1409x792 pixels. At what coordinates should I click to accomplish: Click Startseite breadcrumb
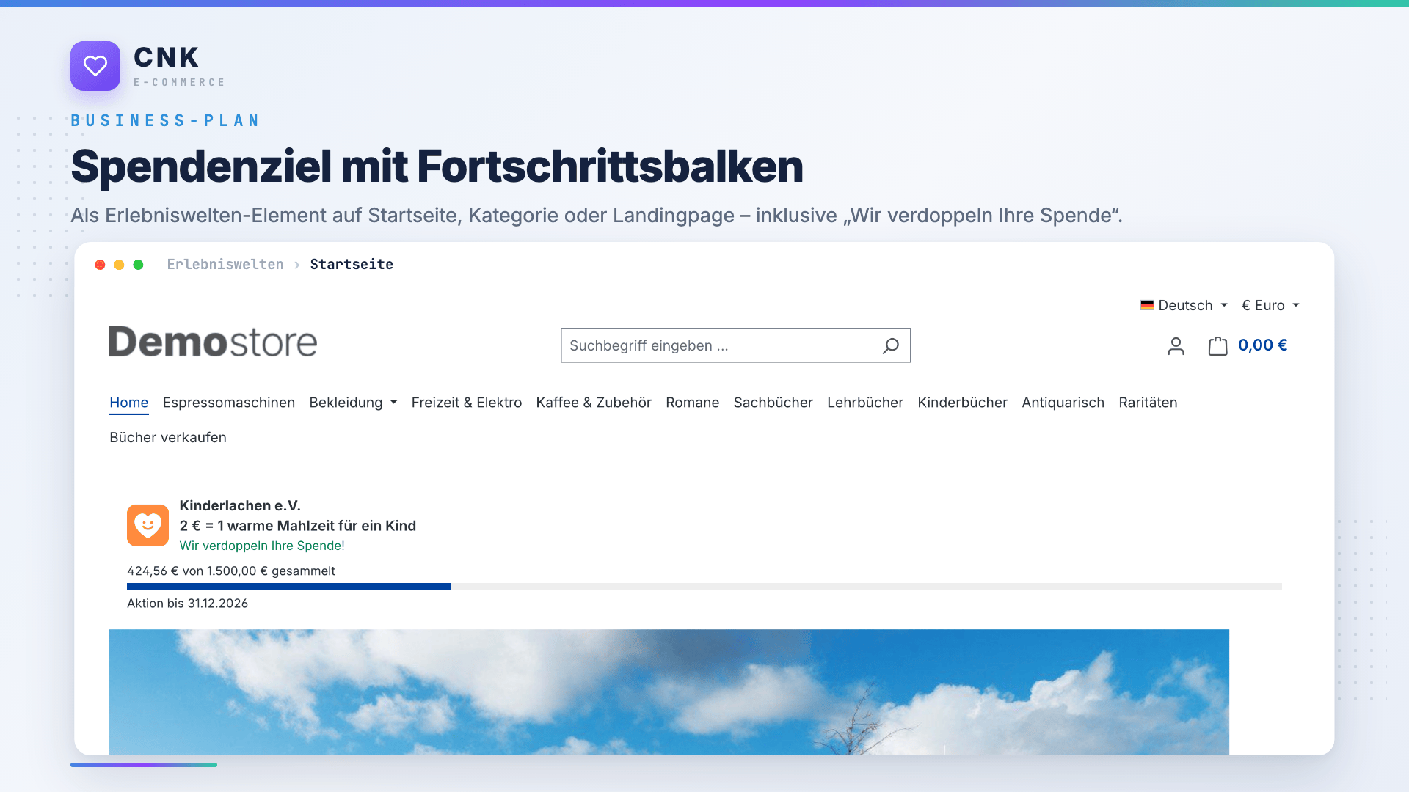[x=352, y=265]
